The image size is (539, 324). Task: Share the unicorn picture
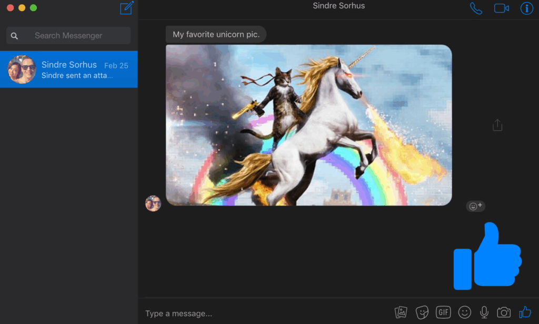[x=497, y=125]
